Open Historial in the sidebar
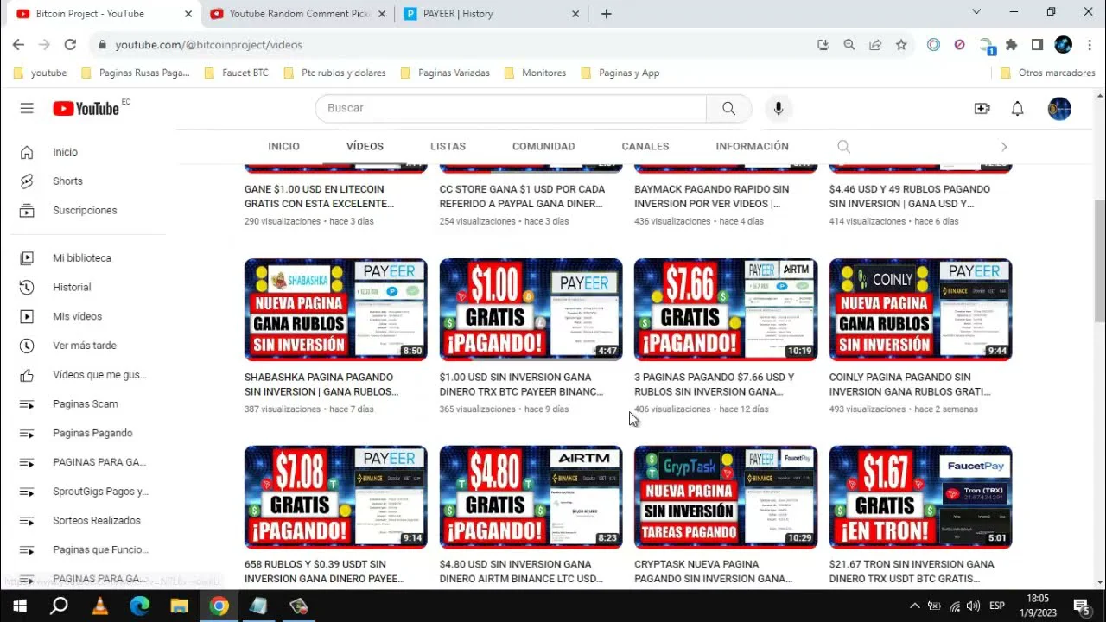 (71, 287)
